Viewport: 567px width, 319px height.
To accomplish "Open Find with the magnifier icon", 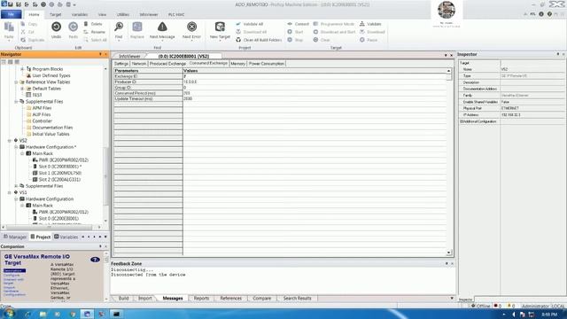I will [x=119, y=27].
